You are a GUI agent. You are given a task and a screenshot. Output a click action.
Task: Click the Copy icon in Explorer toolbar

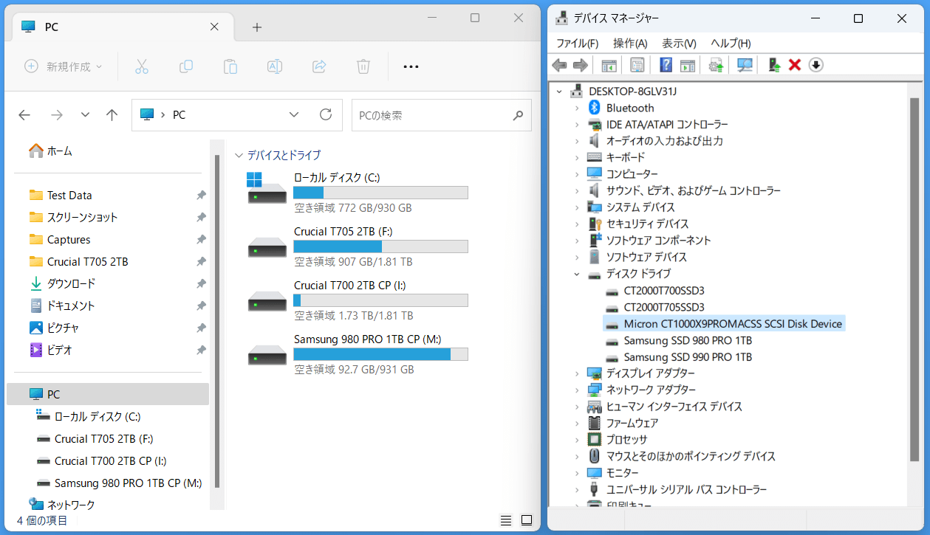click(x=186, y=66)
